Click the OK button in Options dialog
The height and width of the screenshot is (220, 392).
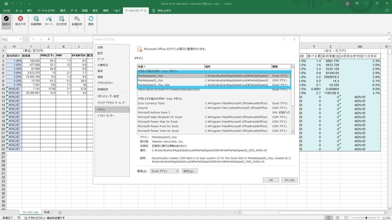point(271,180)
